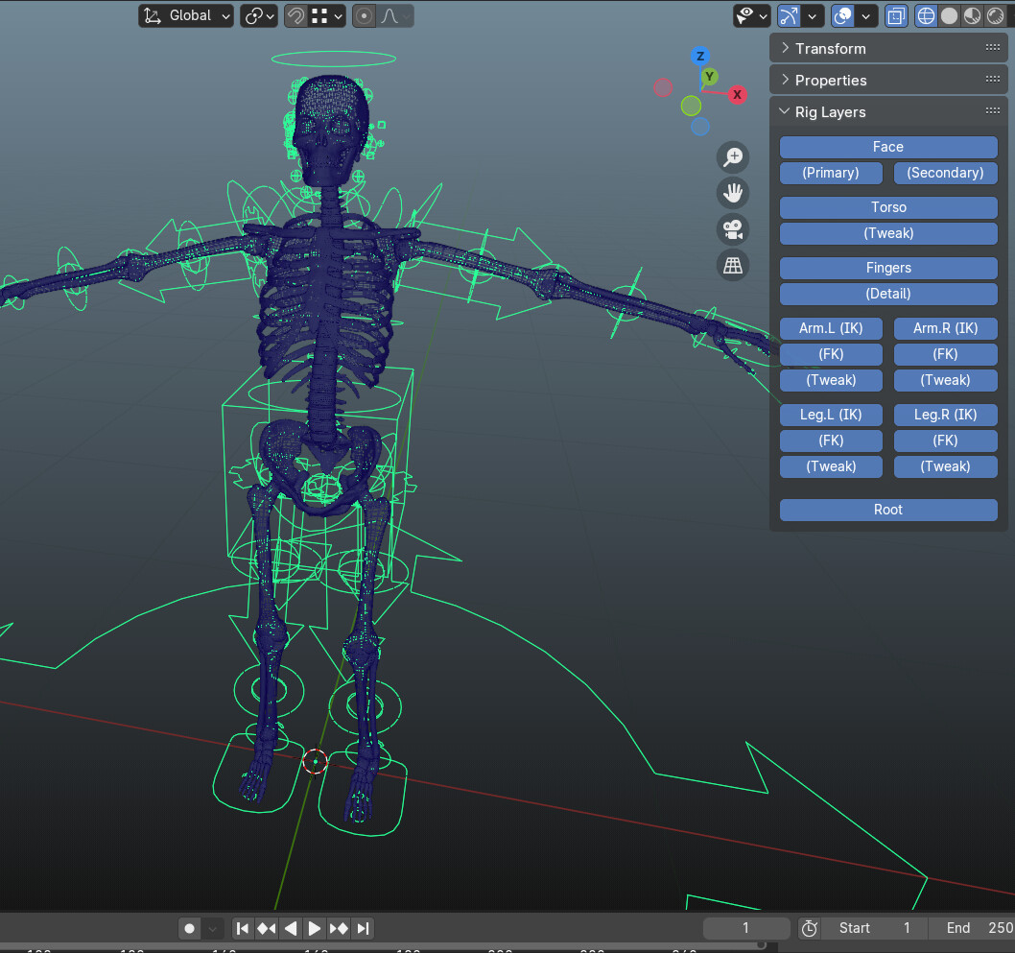
Task: Click the Root button in Rig Layers
Action: pos(887,510)
